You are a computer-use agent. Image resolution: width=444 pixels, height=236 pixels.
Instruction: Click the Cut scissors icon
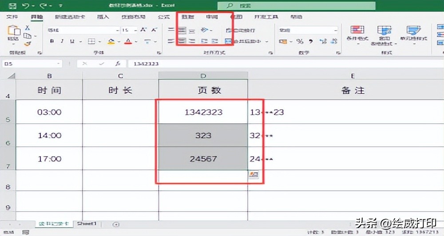(28, 28)
